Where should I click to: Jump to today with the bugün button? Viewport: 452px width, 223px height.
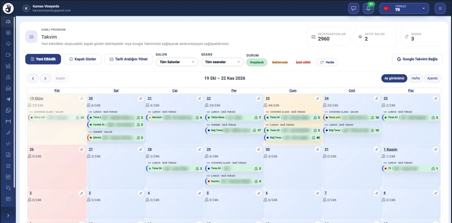[x=60, y=78]
